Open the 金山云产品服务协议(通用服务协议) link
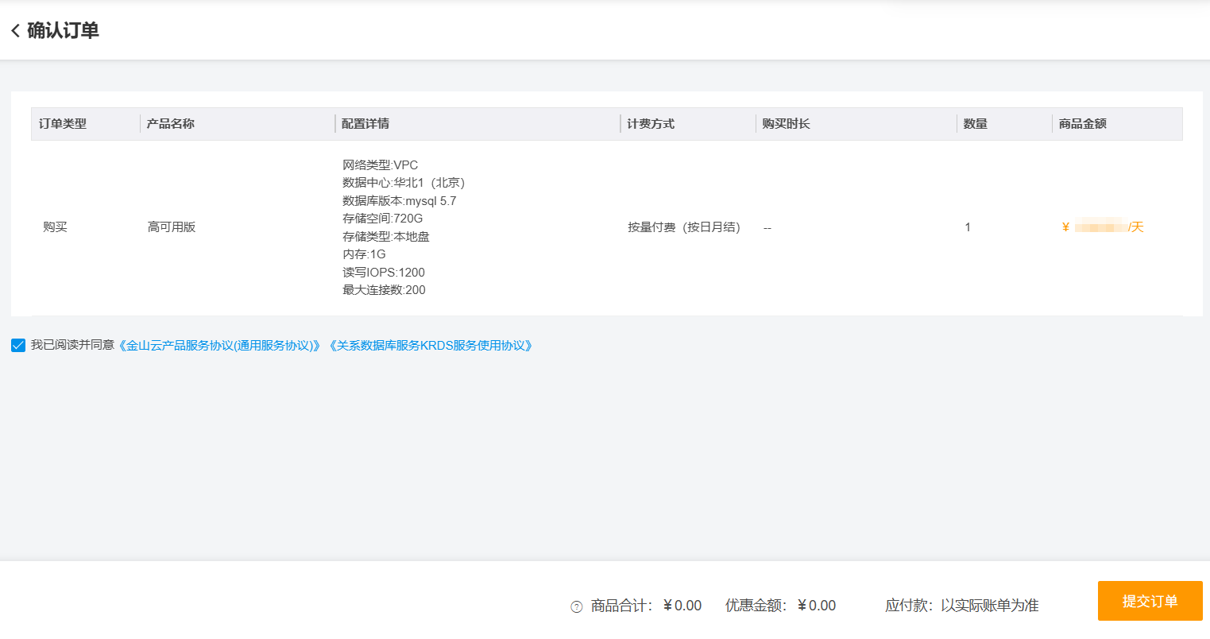The width and height of the screenshot is (1210, 639). click(220, 346)
